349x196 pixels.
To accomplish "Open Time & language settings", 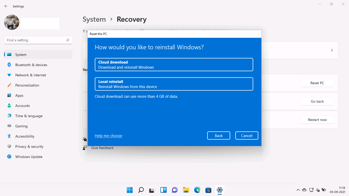I will tap(38, 116).
